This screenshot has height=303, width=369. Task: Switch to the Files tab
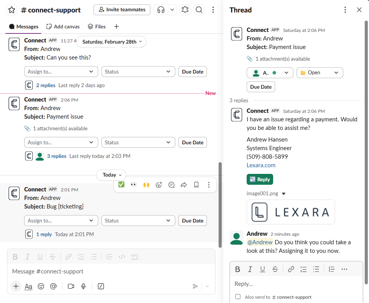97,26
